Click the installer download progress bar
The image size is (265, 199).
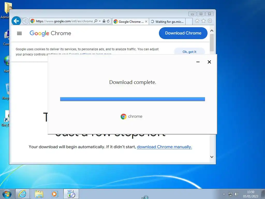pos(132,99)
